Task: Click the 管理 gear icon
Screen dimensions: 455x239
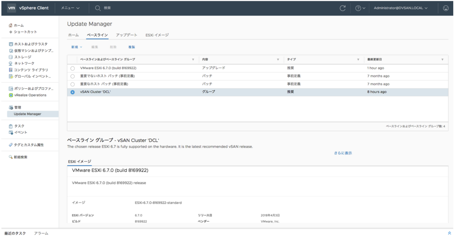Action: [11, 107]
